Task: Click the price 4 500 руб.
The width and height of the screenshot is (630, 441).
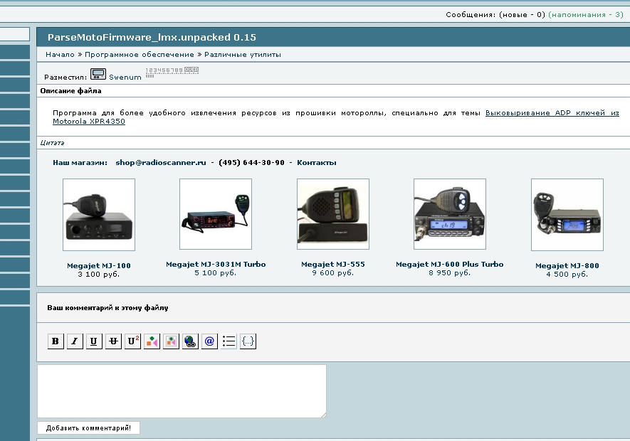Action: click(567, 275)
